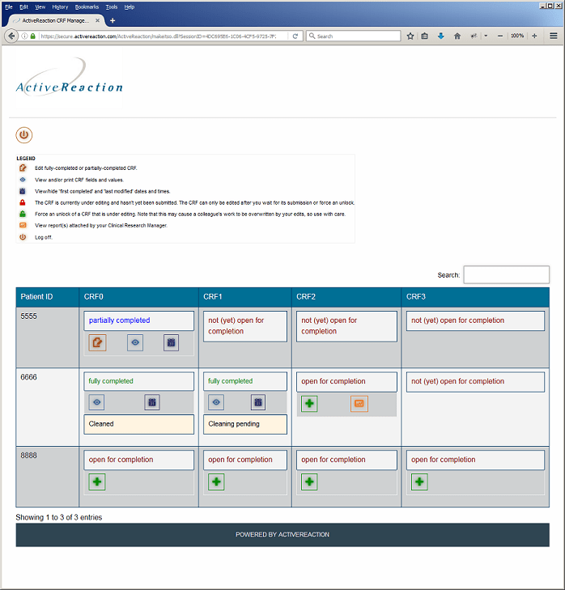View attached report for CRF2 of patient 6666
Viewport: 565px width, 590px height.
(359, 404)
